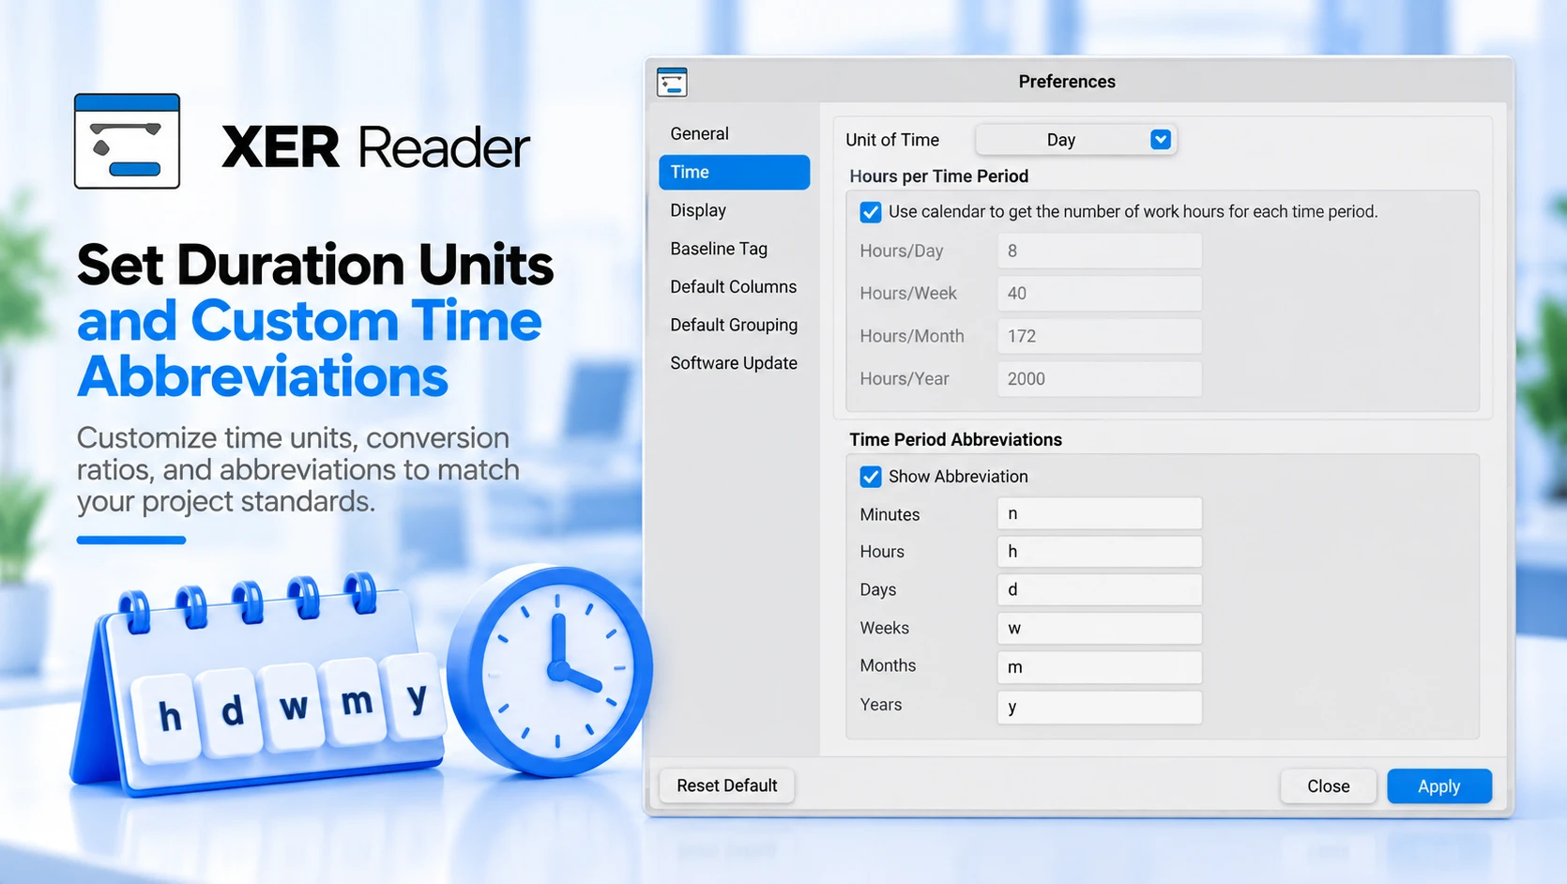Click the Months abbreviation field containing m
The height and width of the screenshot is (884, 1567).
coord(1100,667)
